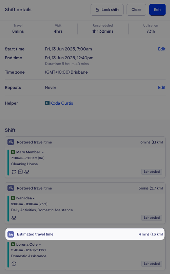Edit the Start time field link

click(162, 49)
